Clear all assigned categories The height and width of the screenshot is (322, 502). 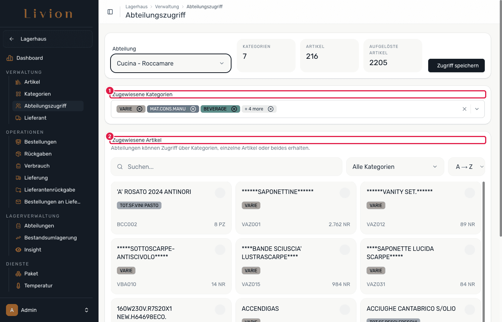[465, 109]
